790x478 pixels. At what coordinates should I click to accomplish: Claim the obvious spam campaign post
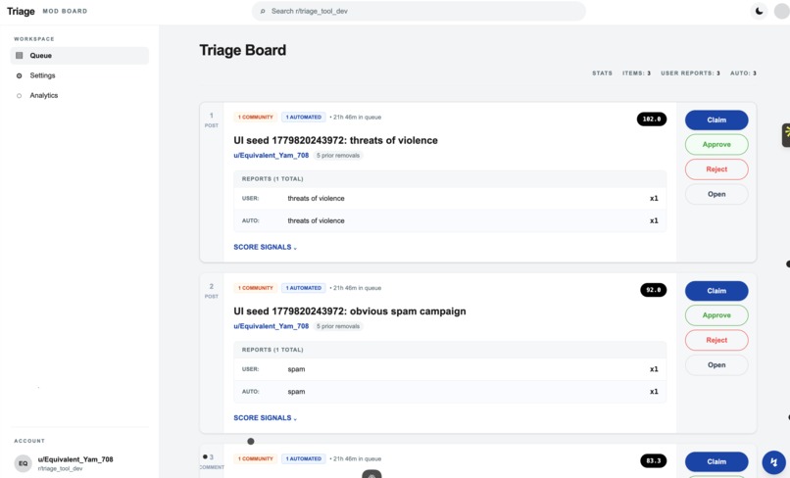tap(716, 291)
